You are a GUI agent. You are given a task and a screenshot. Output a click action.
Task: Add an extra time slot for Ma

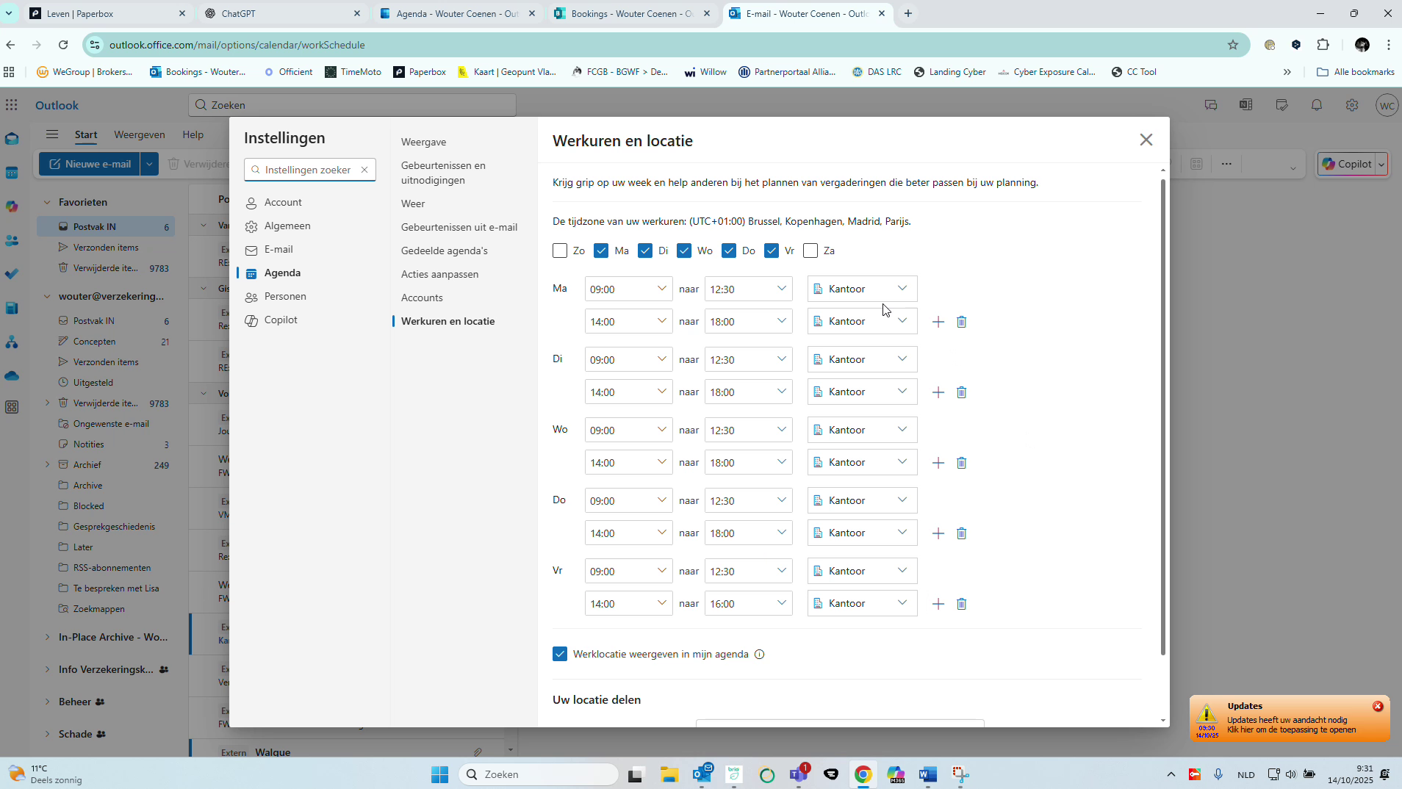pyautogui.click(x=938, y=321)
